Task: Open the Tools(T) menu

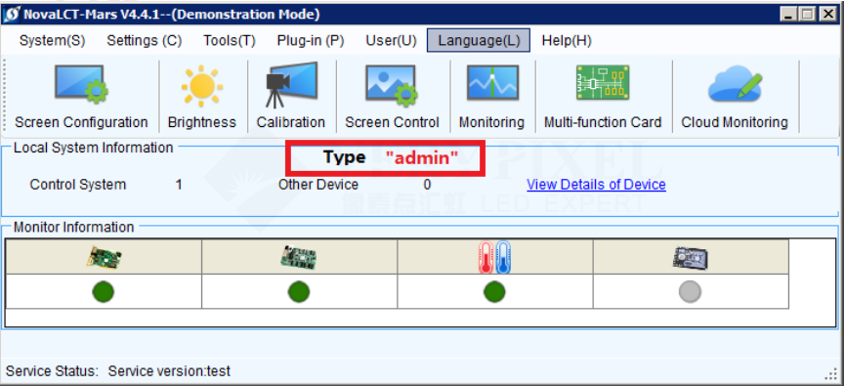Action: click(230, 41)
